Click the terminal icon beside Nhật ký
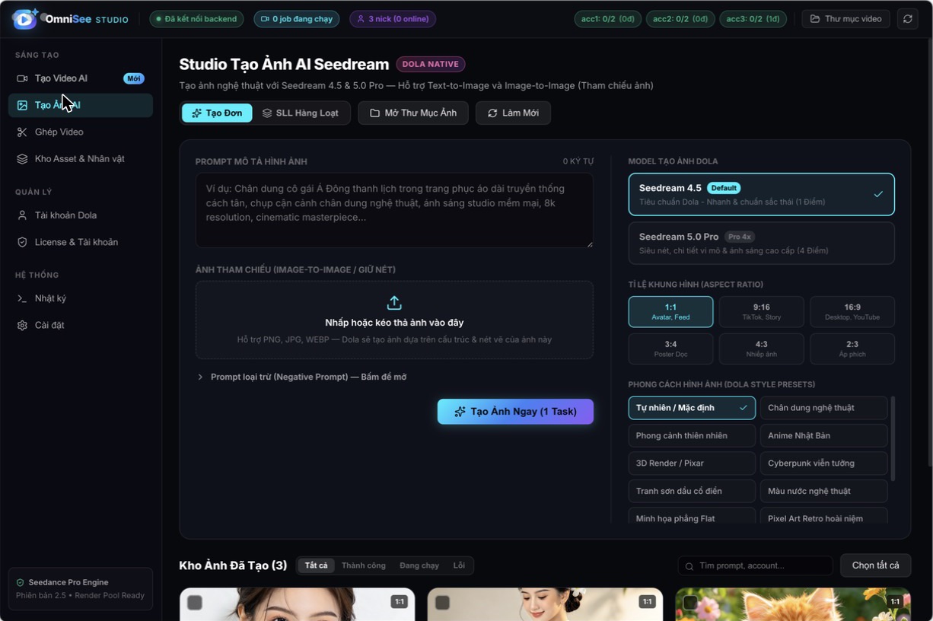The width and height of the screenshot is (933, 621). [22, 298]
